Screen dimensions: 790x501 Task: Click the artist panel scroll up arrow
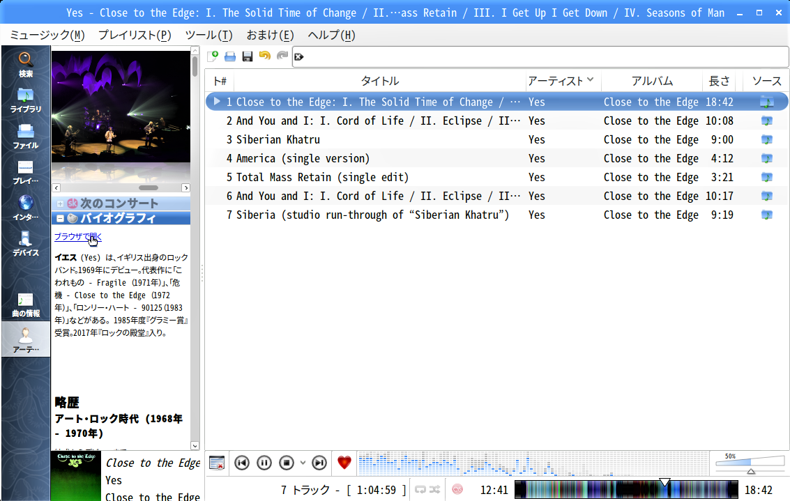tap(195, 50)
